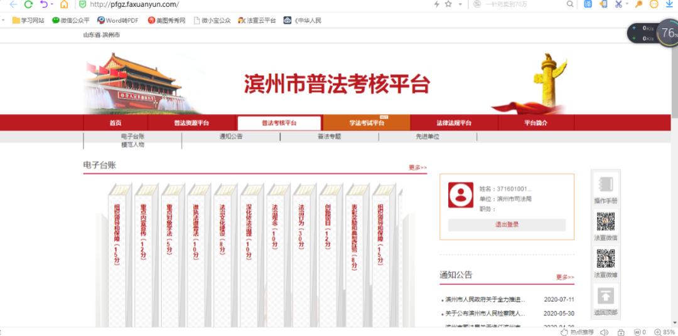Image resolution: width=678 pixels, height=336 pixels.
Task: Open the 先进单位 submenu item
Action: click(x=428, y=137)
